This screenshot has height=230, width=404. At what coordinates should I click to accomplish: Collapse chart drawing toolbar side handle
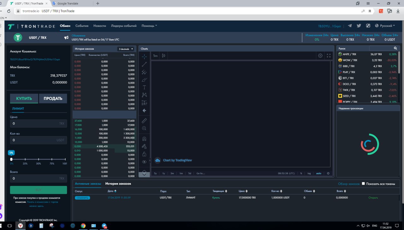150,160
